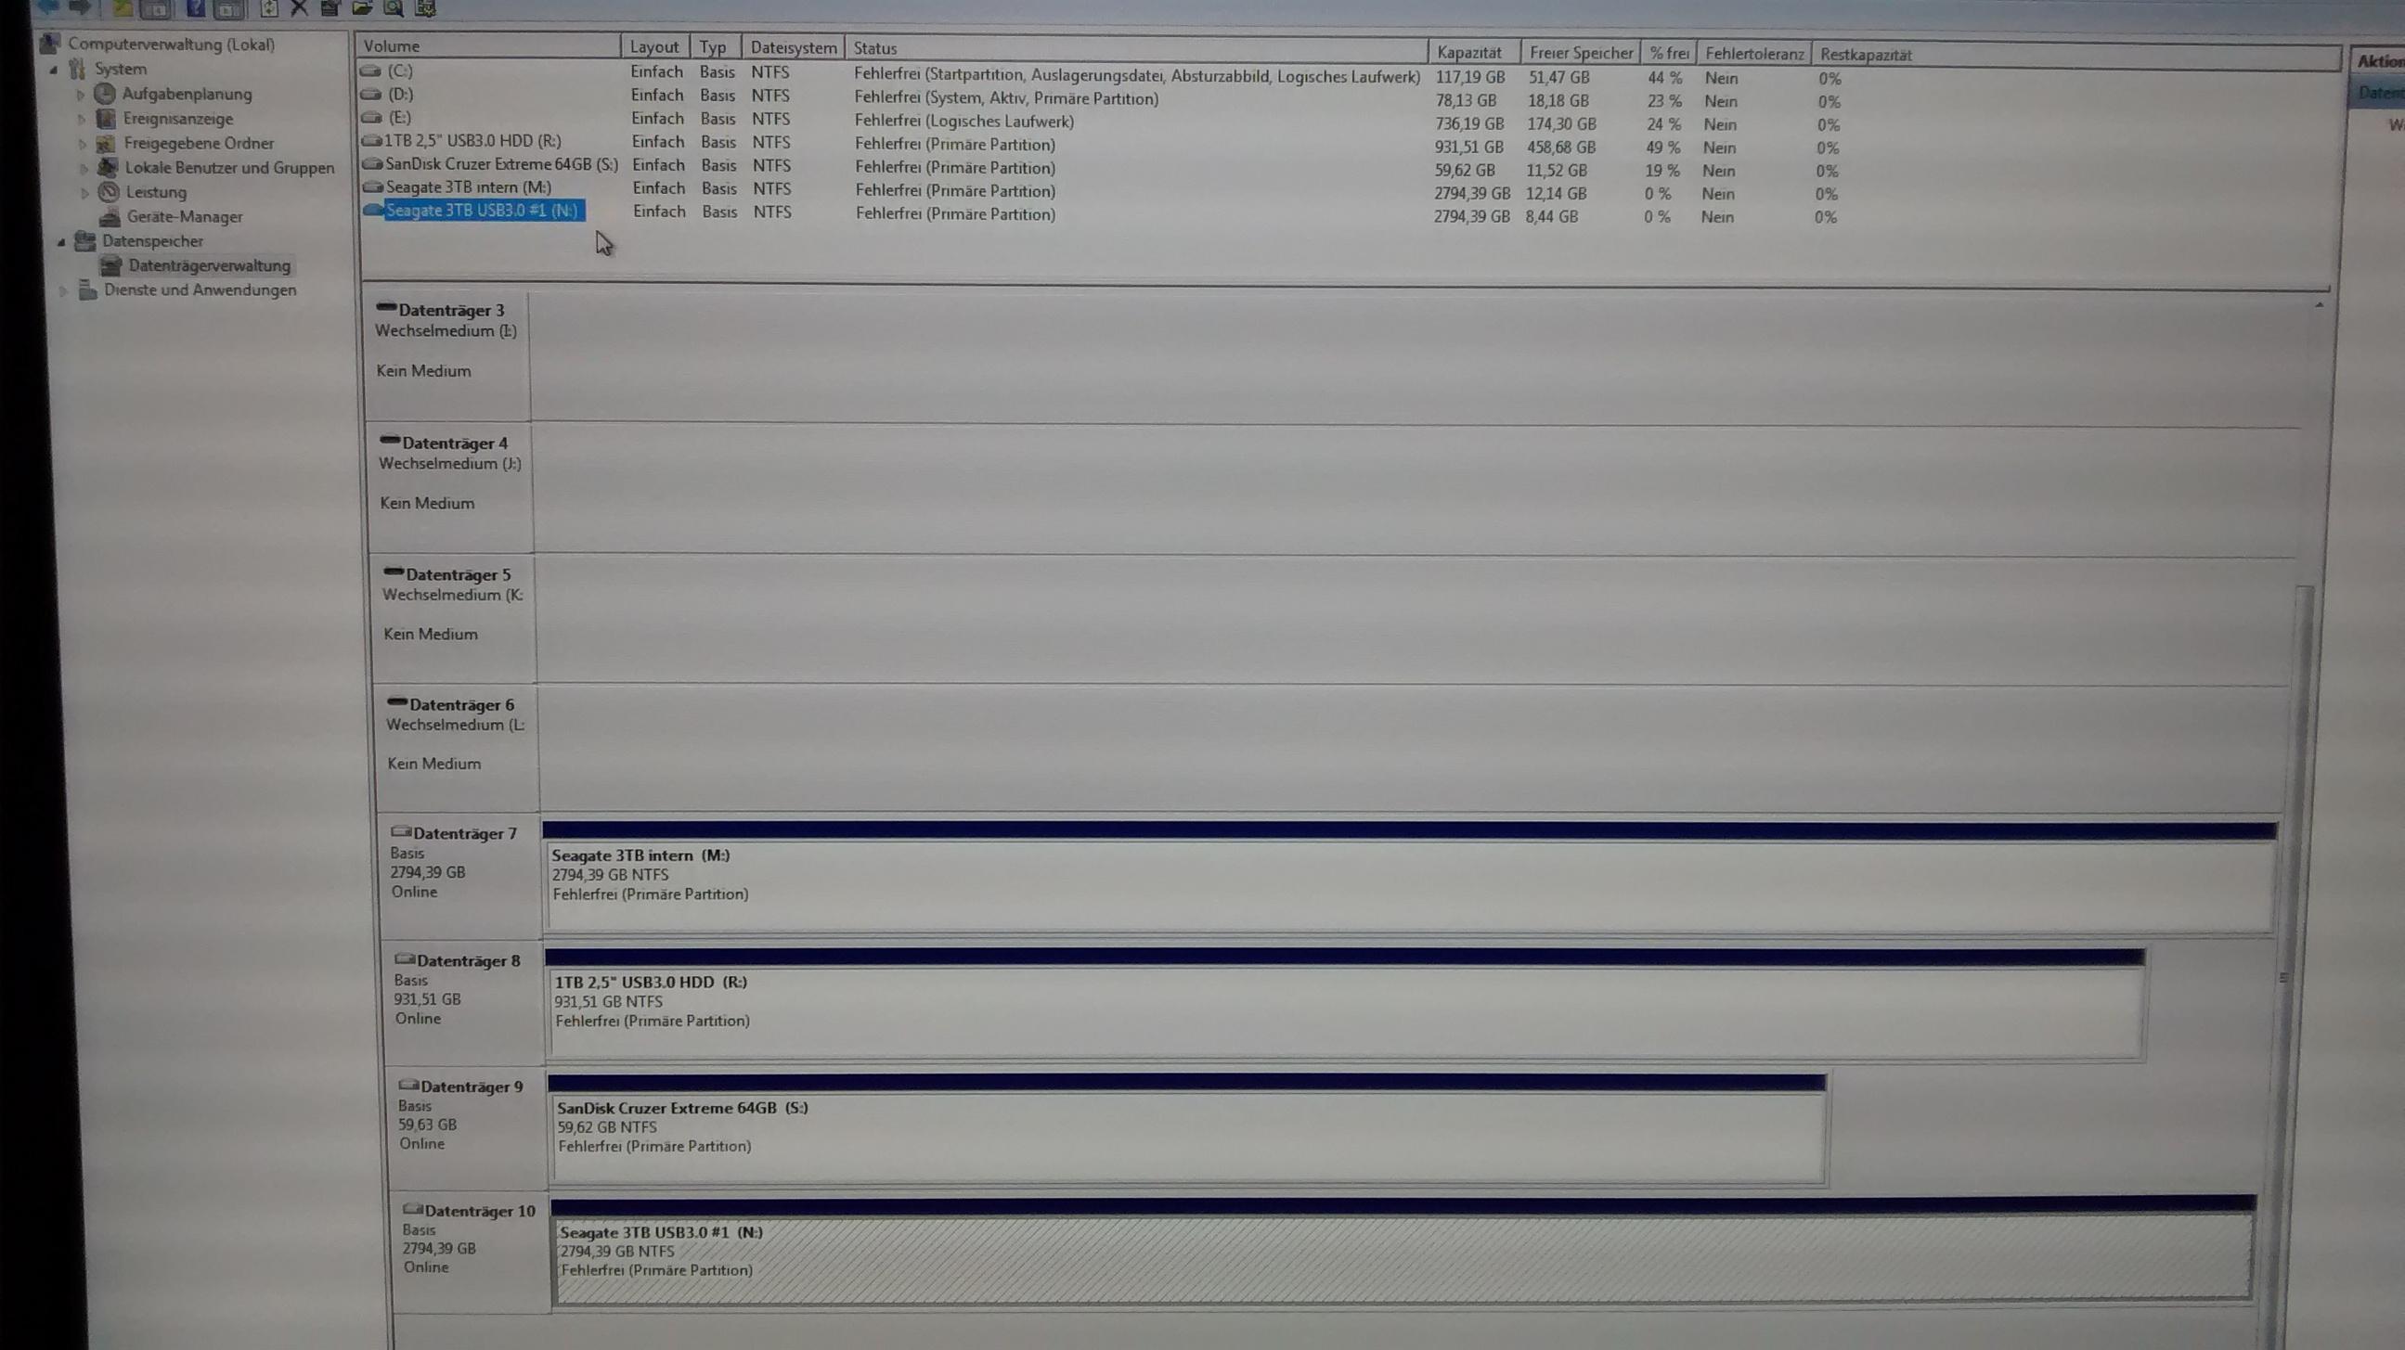Viewport: 2405px width, 1350px height.
Task: Select drive (C:) in the volume list
Action: point(399,71)
